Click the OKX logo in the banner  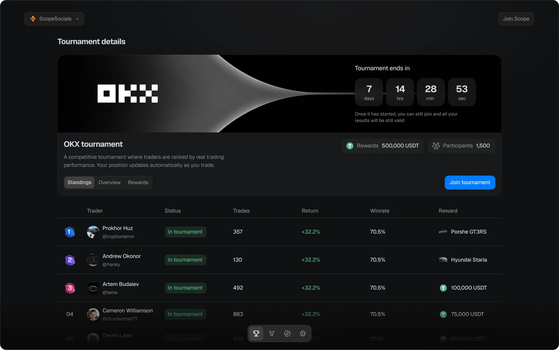click(128, 93)
